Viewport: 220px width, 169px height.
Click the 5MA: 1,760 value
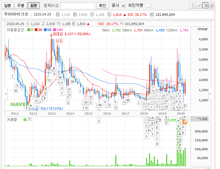click(x=111, y=30)
